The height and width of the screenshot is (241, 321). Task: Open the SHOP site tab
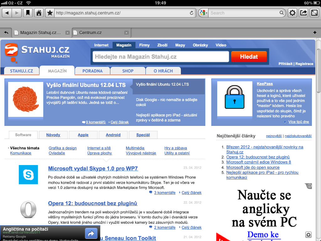128,71
